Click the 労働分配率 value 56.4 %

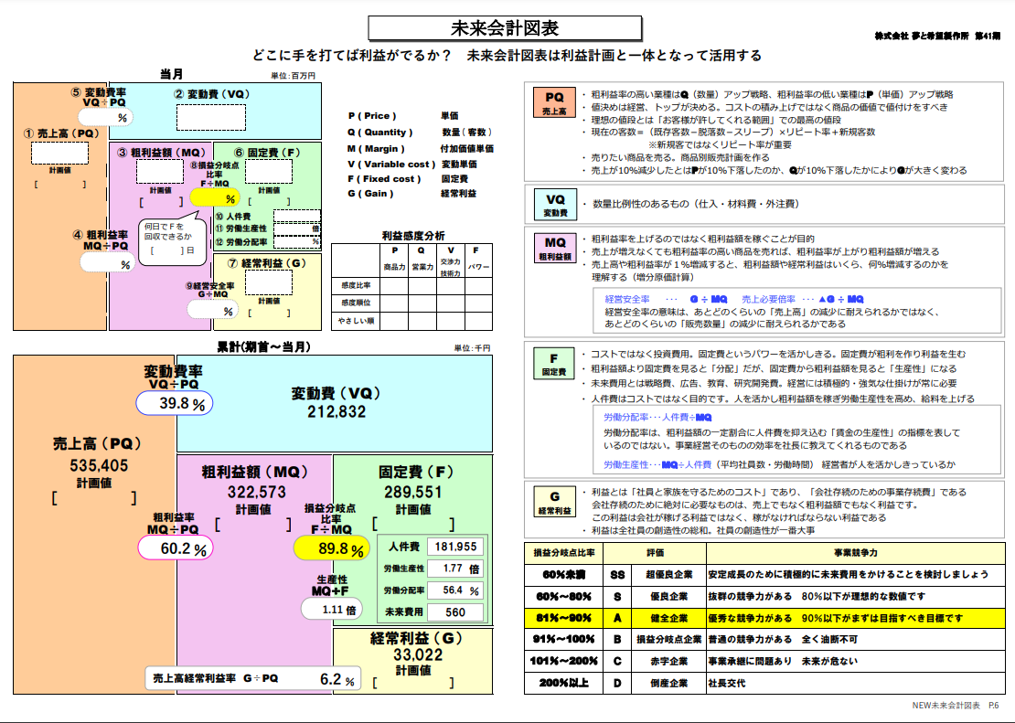pyautogui.click(x=455, y=590)
